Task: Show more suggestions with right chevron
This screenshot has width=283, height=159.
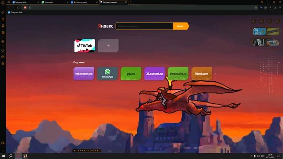Action: [215, 74]
